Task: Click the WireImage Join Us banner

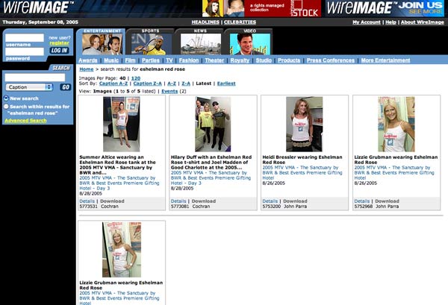Action: [385, 8]
